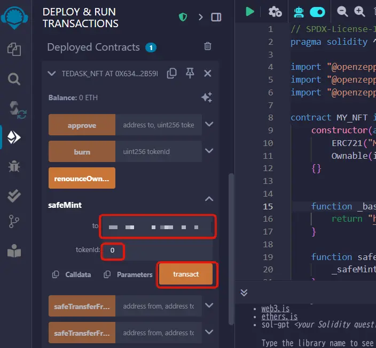Image resolution: width=376 pixels, height=348 pixels.
Task: Click the green shield verified icon
Action: (183, 17)
